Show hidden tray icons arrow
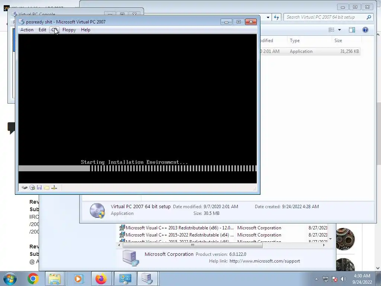Image resolution: width=381 pixels, height=286 pixels. (316, 279)
